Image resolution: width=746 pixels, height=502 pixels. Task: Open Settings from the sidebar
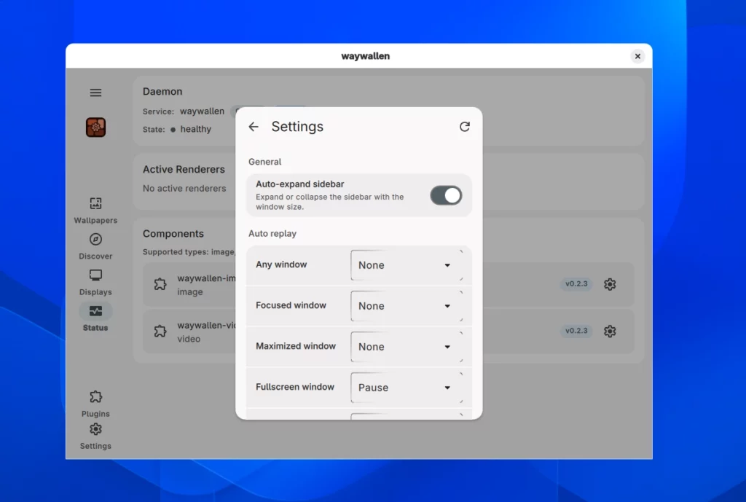[95, 436]
